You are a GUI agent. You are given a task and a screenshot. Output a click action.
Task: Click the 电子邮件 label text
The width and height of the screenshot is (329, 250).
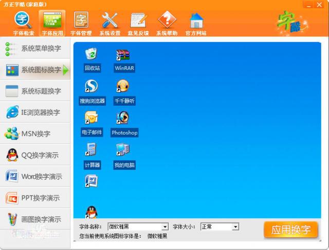92,132
